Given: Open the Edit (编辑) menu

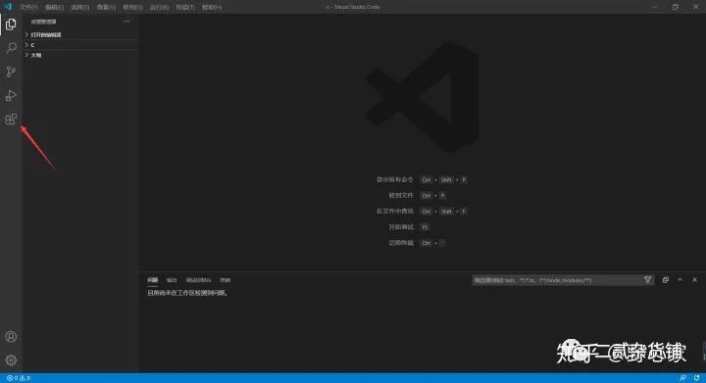Looking at the screenshot, I should click(54, 7).
